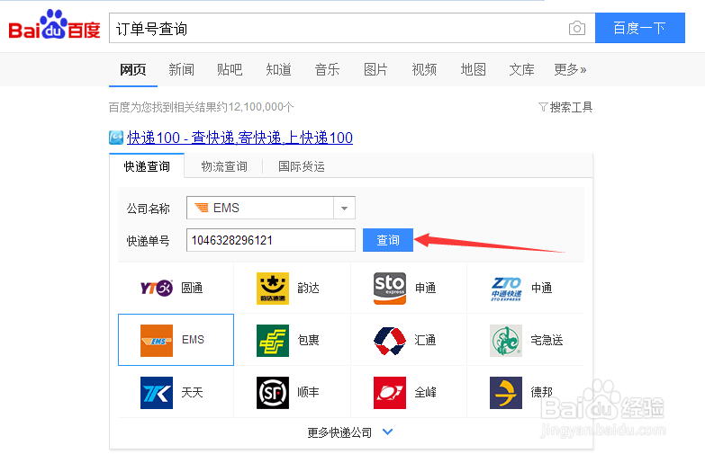The image size is (705, 454).
Task: Select the STO 申通 courier logo
Action: [390, 289]
